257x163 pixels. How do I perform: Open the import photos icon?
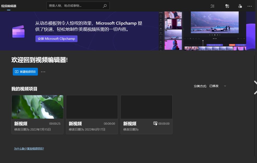coord(227,6)
